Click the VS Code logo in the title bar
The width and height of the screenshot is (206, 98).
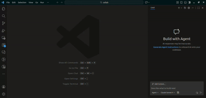click(3, 2)
